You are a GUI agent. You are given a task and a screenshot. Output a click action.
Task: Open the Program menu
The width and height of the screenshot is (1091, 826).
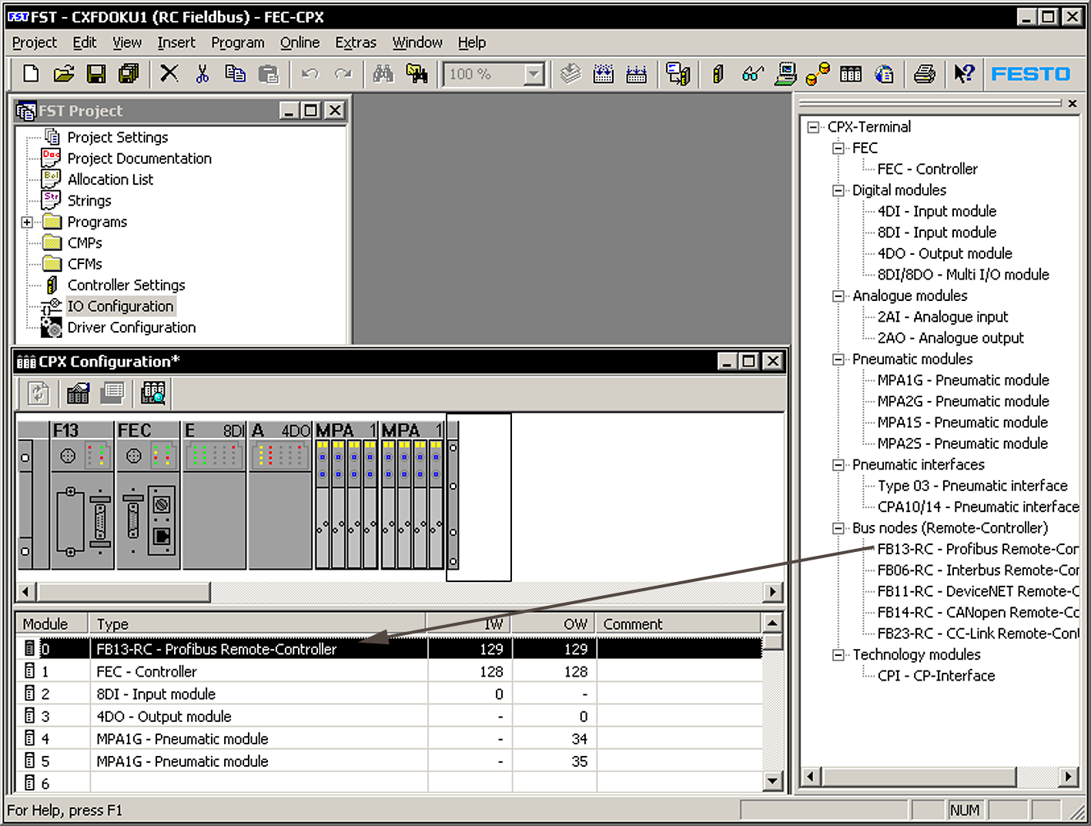point(238,42)
